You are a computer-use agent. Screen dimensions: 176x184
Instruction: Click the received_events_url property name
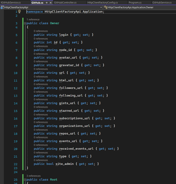tap(76, 149)
